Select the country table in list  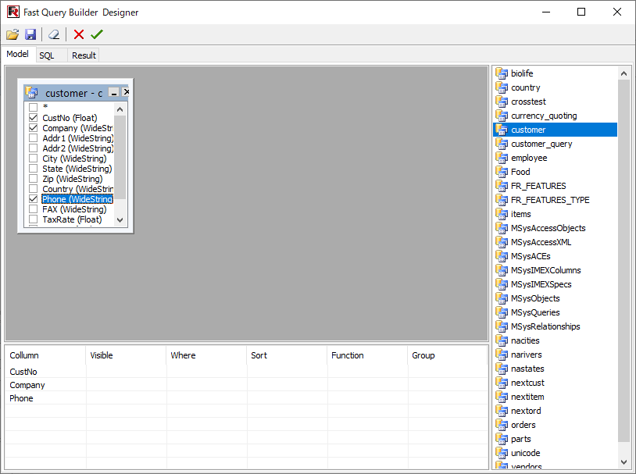[526, 87]
